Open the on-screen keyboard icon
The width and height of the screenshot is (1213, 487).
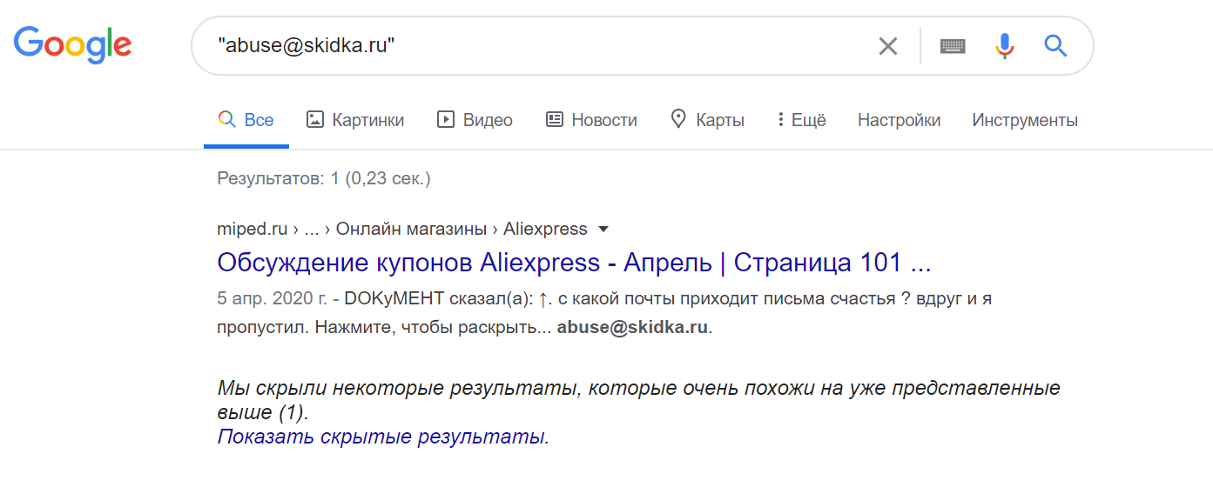tap(953, 46)
